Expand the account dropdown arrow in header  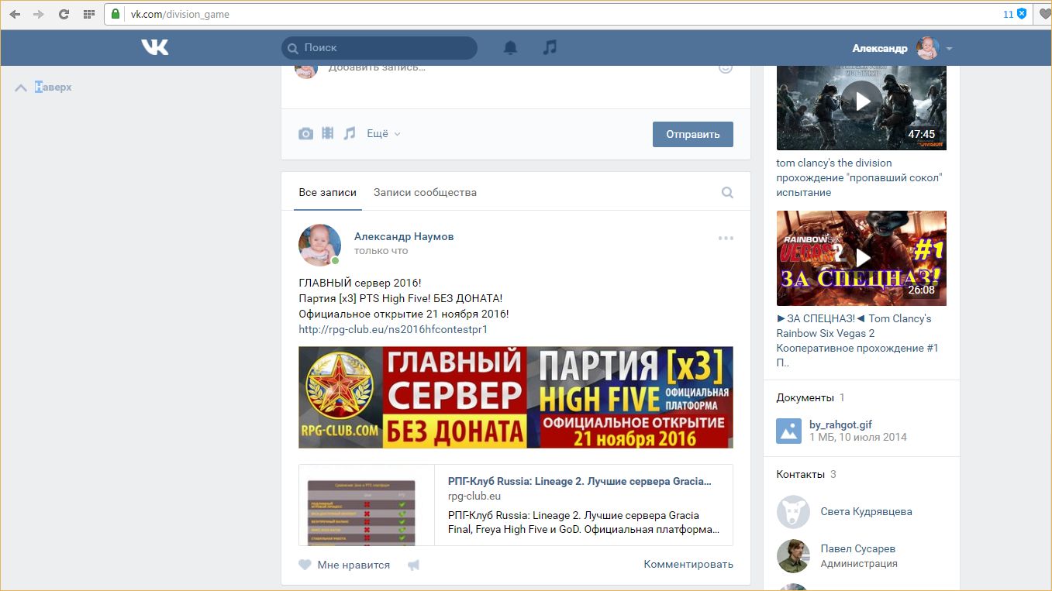coord(950,49)
